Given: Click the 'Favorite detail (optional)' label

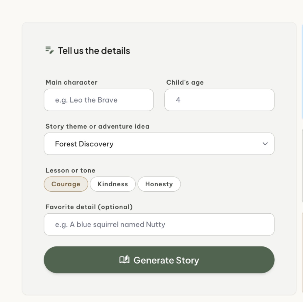Looking at the screenshot, I should [89, 207].
